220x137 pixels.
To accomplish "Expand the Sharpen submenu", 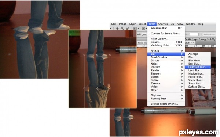I will tap(166, 73).
